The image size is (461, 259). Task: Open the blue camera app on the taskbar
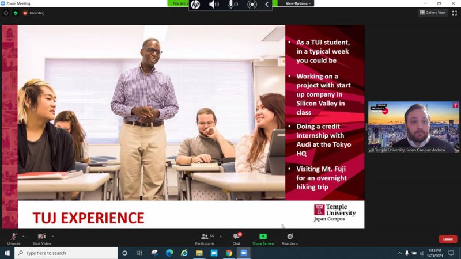tap(214, 253)
